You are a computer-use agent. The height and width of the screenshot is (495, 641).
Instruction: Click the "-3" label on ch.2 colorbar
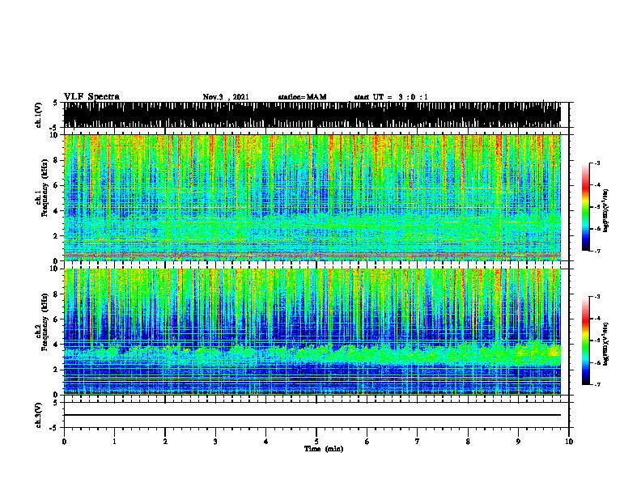tap(597, 297)
